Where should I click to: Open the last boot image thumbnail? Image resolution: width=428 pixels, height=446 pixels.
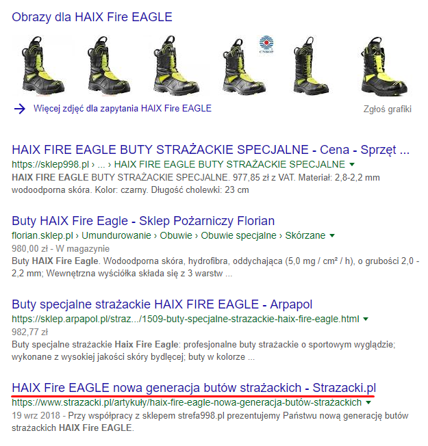(384, 65)
